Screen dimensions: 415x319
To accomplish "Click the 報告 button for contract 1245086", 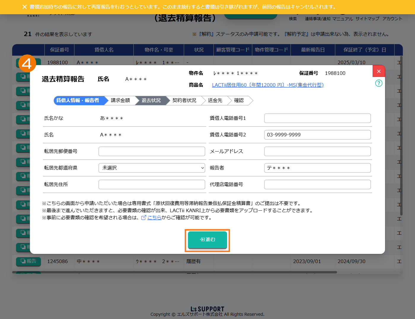I will 28,261.
